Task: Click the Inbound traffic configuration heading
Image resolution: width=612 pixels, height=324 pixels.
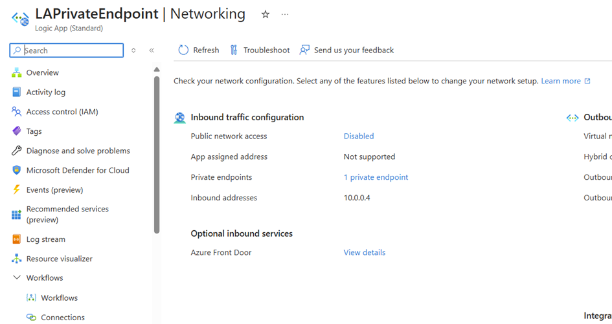Action: click(247, 117)
